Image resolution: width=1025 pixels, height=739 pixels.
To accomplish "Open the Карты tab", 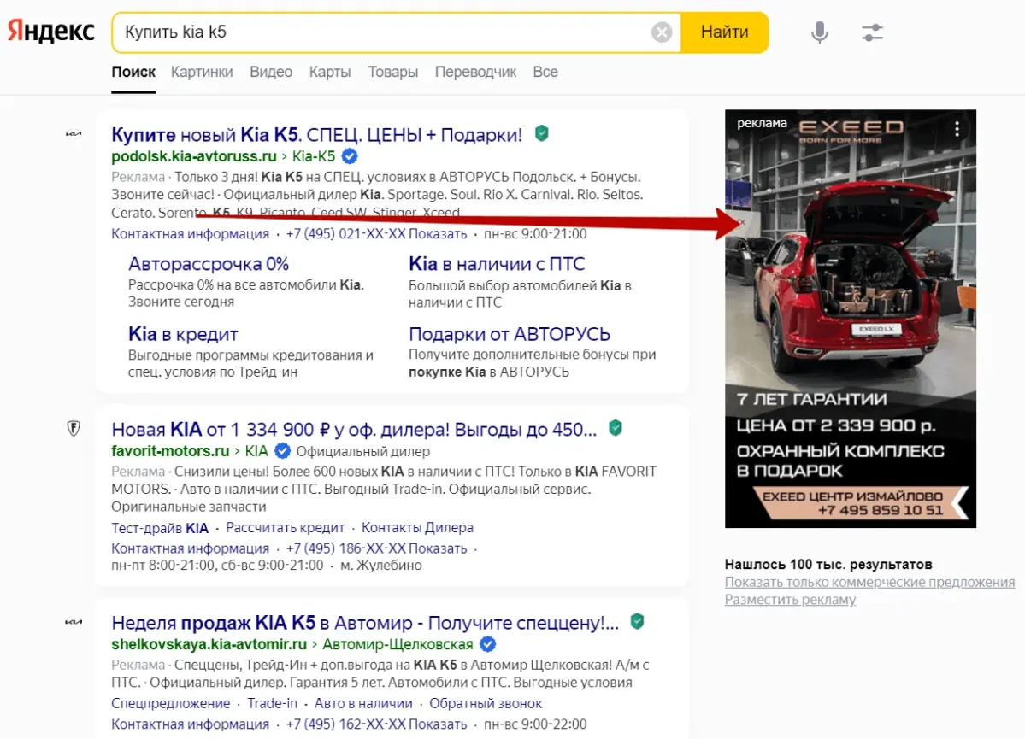I will coord(330,72).
